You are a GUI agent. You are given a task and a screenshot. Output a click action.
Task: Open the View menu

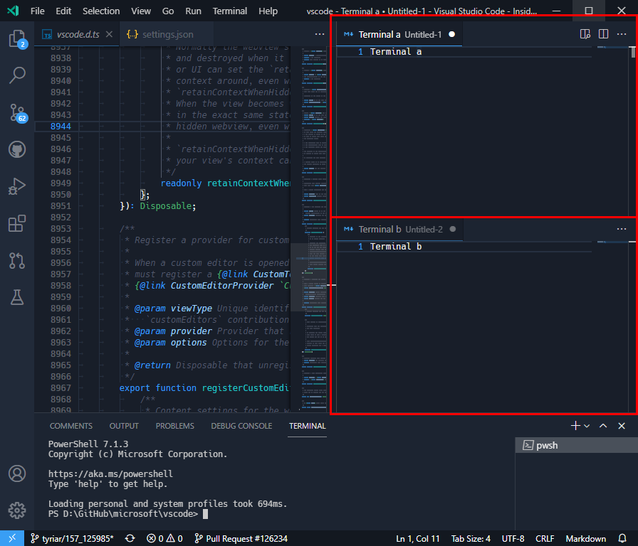coord(141,11)
